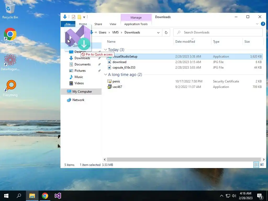Select the VisualStudioSetup application file
The width and height of the screenshot is (268, 201).
click(x=185, y=57)
